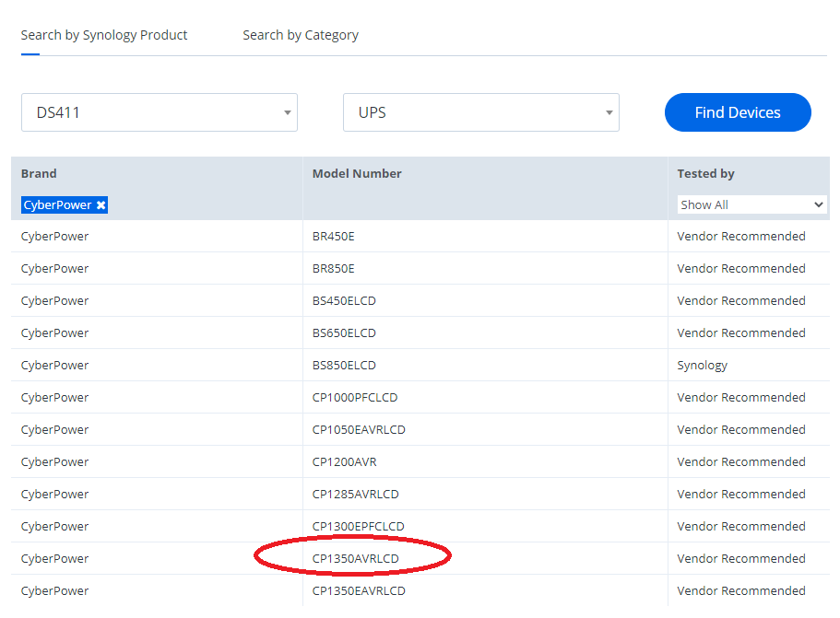Screen dimensions: 840x618
Task: Click model BR450E in the table
Action: coord(333,237)
